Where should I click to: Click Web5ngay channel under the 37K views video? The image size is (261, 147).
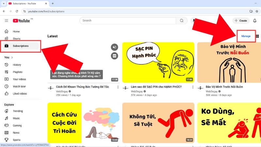[137, 91]
